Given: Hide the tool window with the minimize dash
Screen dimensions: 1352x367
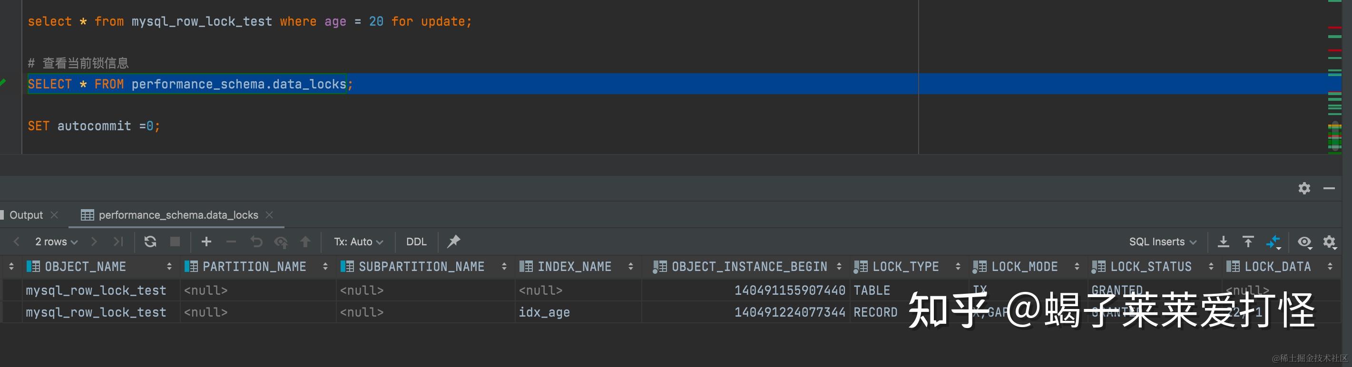Looking at the screenshot, I should click(1329, 188).
